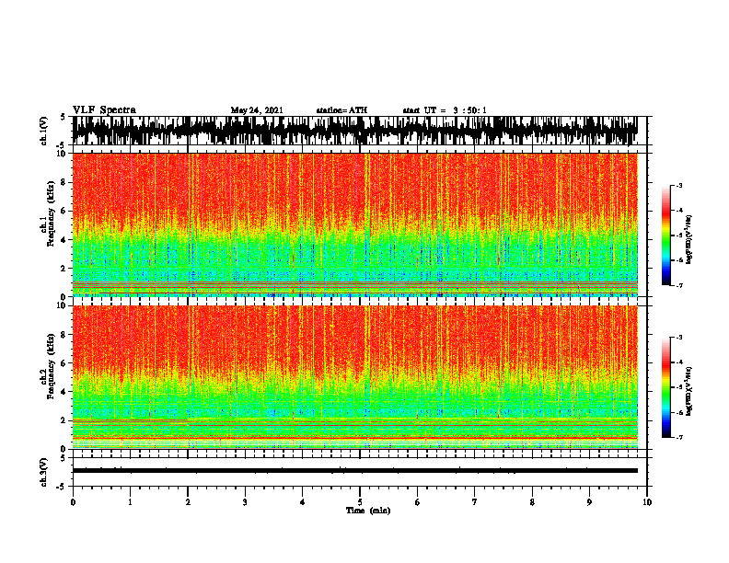Click the ch.1 frequency tick "4"

point(64,240)
